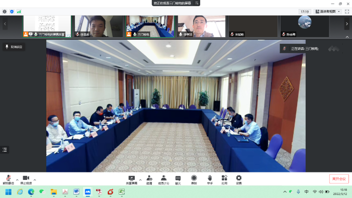Click the red Leave Meeting button
352x198 pixels.
click(339, 179)
